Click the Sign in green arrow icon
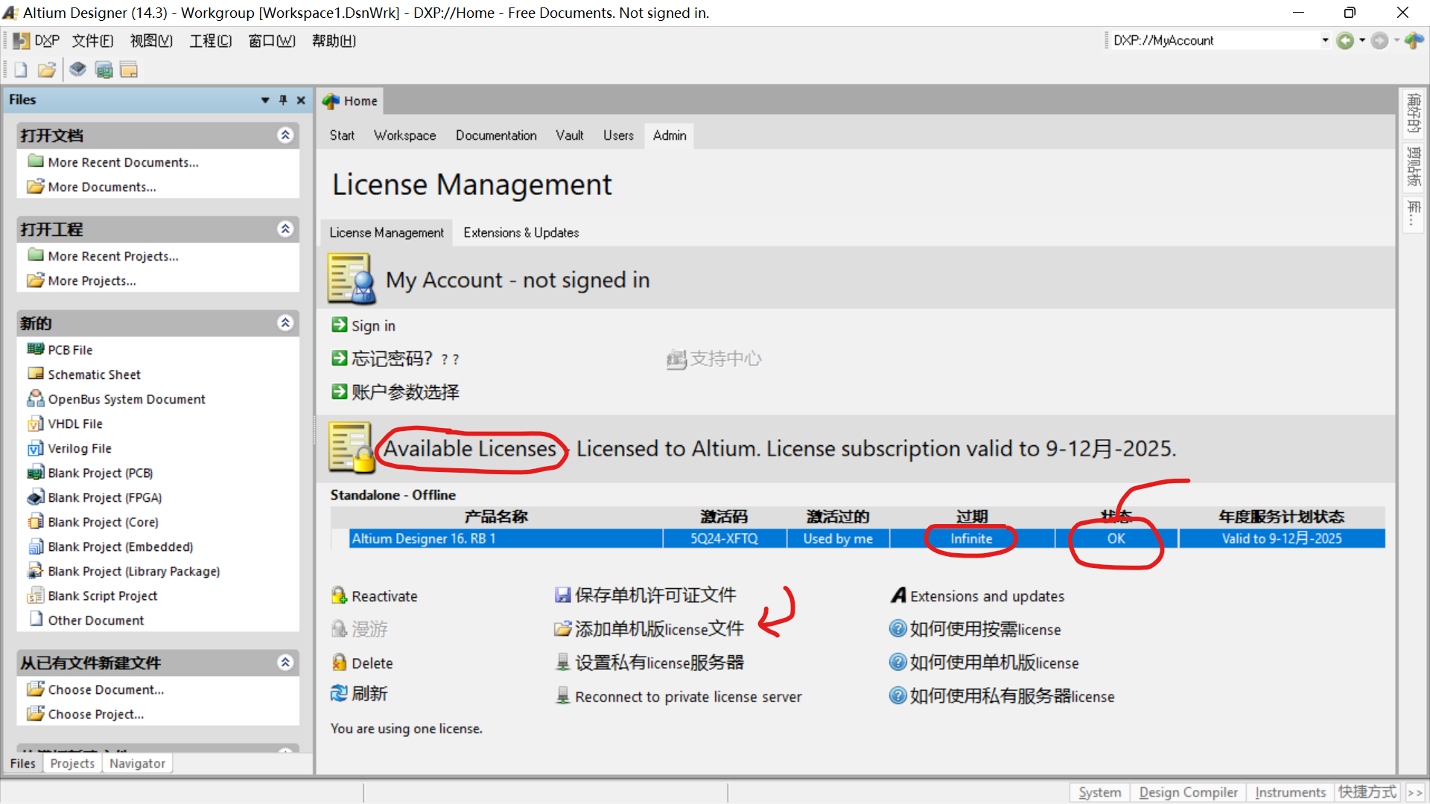 (x=340, y=325)
